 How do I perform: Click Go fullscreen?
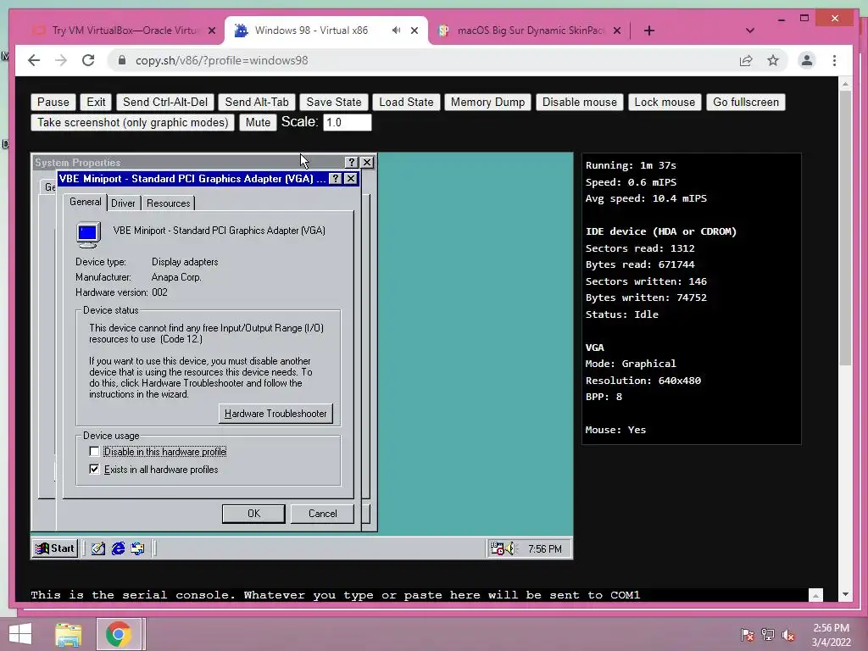tap(746, 102)
